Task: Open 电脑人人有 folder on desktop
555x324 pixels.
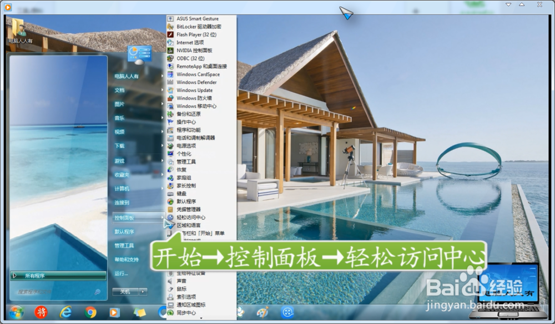Action: (x=20, y=30)
